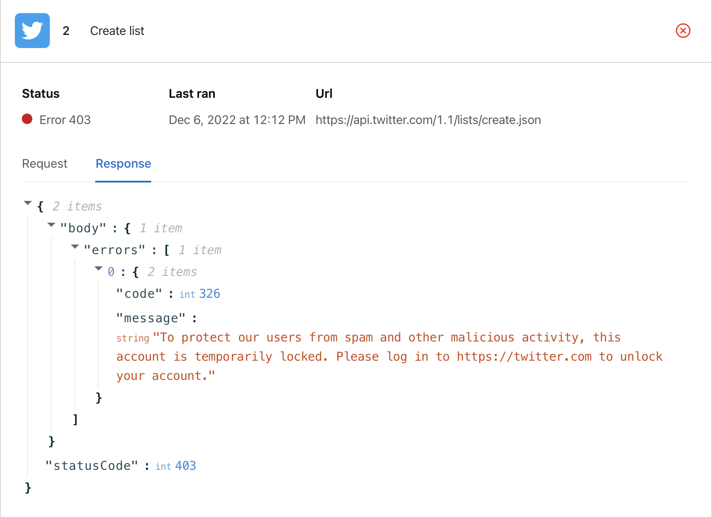Click the Twitter bird app icon
The height and width of the screenshot is (517, 712).
(32, 31)
